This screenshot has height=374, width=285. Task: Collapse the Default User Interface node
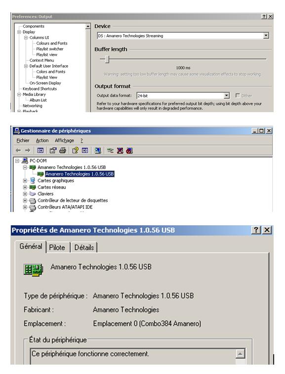point(26,66)
